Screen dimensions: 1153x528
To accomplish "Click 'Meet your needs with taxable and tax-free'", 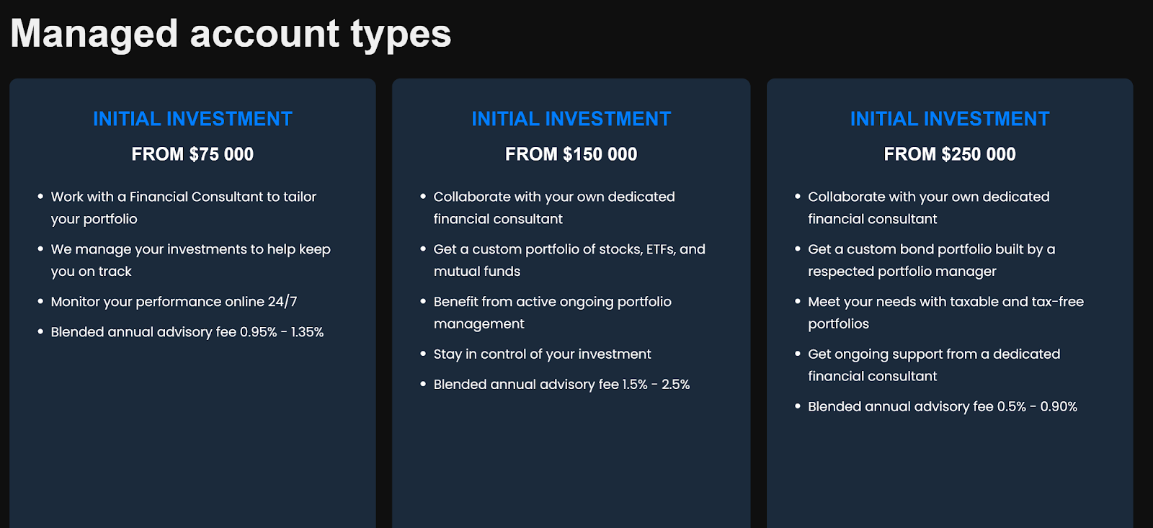I will [x=946, y=313].
